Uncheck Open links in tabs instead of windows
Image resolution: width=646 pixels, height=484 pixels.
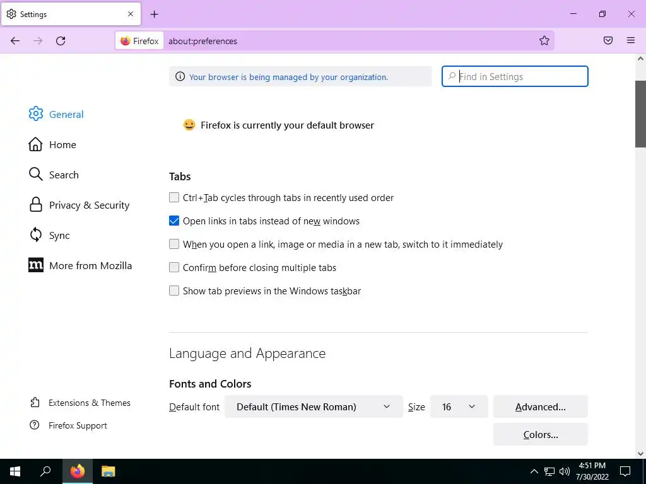[x=174, y=221]
